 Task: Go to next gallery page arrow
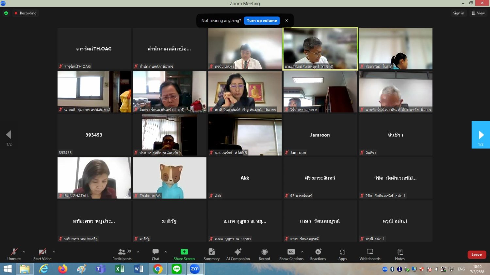point(481,135)
